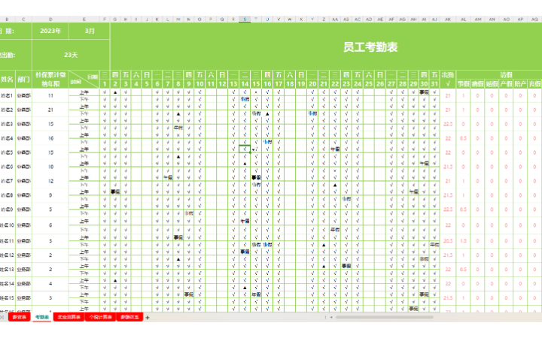Click 姓名2's social security years value 21

pyautogui.click(x=50, y=110)
